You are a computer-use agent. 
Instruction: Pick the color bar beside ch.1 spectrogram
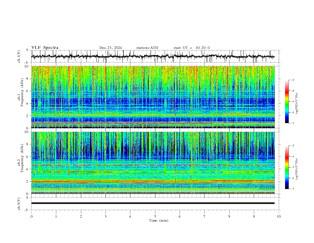tap(287, 102)
